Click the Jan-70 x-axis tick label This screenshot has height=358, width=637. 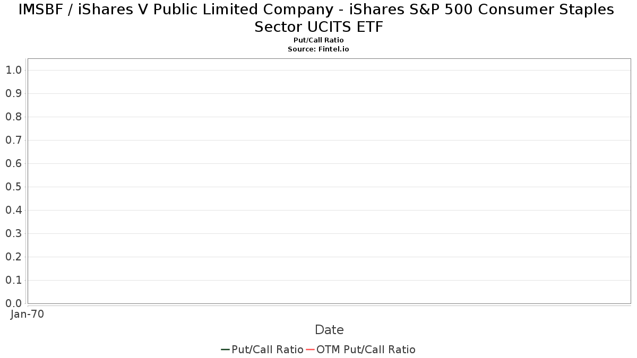point(28,314)
